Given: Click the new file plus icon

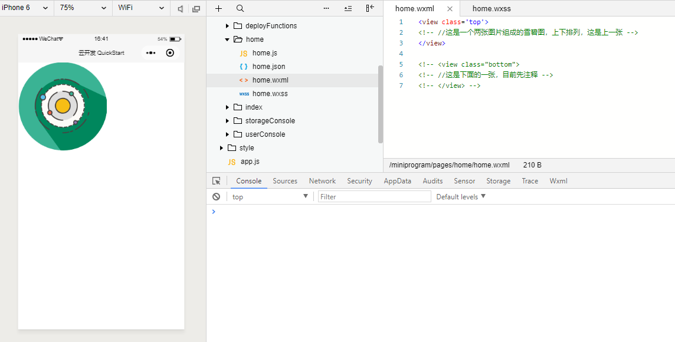Looking at the screenshot, I should [x=219, y=9].
